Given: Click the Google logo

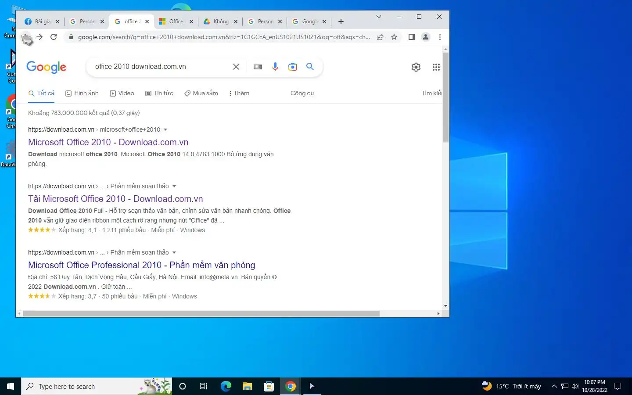Looking at the screenshot, I should (46, 67).
